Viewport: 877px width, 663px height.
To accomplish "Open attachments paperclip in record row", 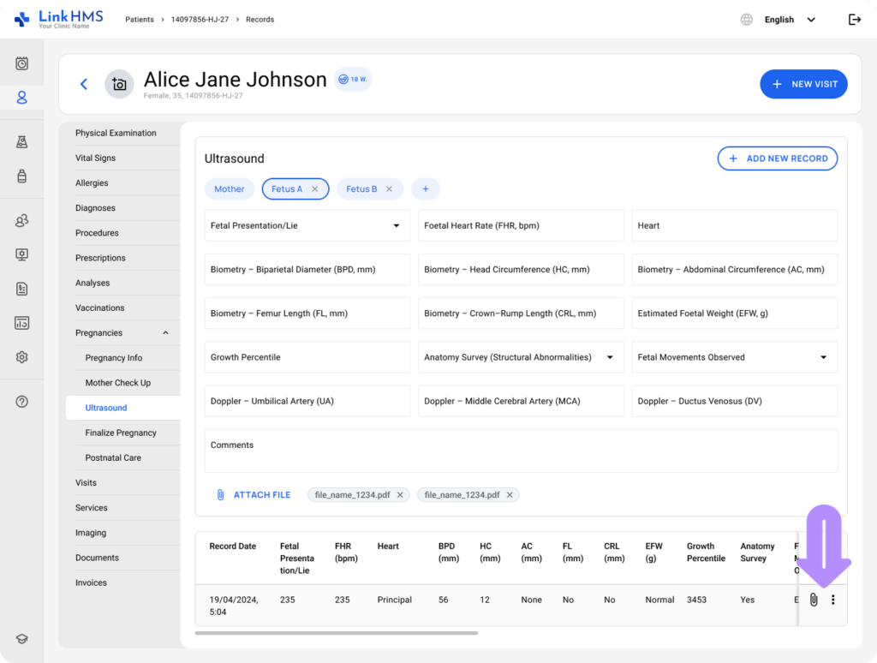I will pos(814,600).
